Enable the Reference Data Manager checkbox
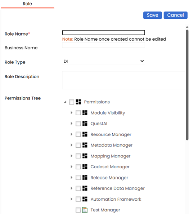 pyautogui.click(x=78, y=188)
